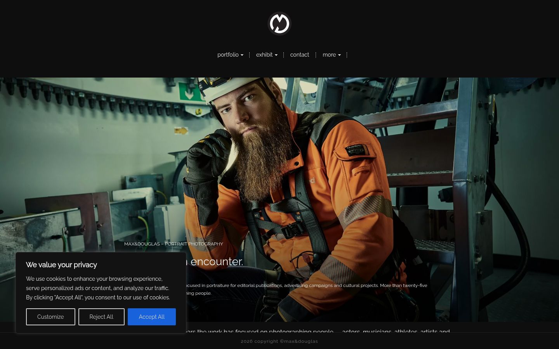Go to the contact page

pos(300,55)
